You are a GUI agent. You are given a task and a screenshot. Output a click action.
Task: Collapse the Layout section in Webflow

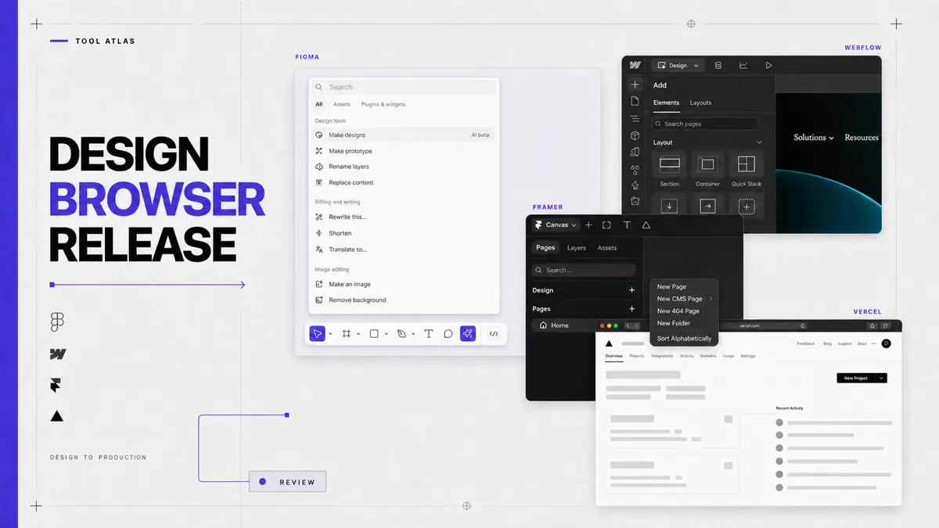(x=759, y=142)
